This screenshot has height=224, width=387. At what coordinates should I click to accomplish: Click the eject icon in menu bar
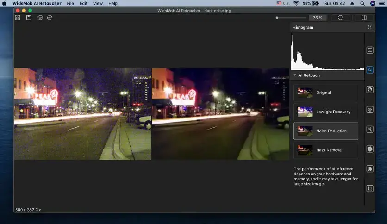[x=352, y=3]
